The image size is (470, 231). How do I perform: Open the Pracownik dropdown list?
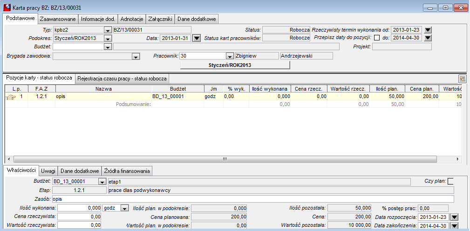(230, 56)
